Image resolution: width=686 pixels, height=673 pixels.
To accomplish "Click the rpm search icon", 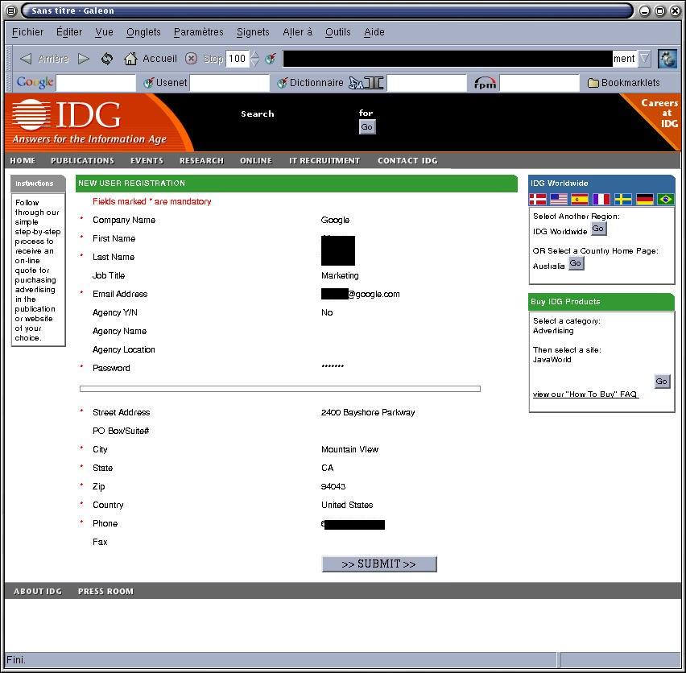I will [x=486, y=83].
